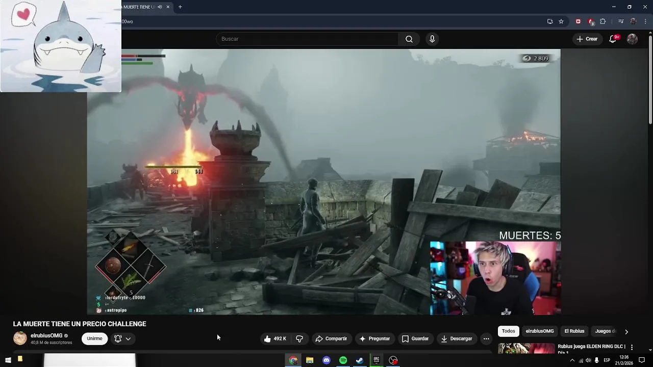The image size is (653, 367).
Task: Click the YouTube search magnifier button
Action: coord(409,39)
